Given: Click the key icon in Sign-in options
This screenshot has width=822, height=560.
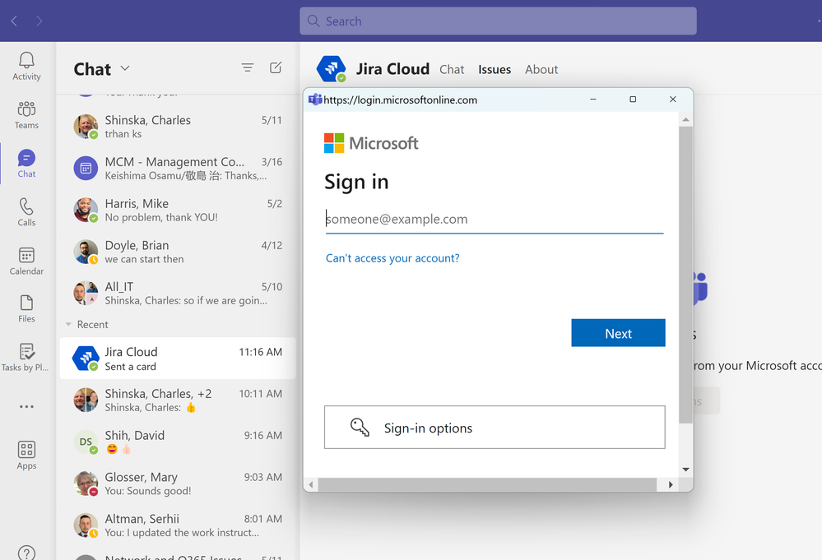Looking at the screenshot, I should click(360, 427).
